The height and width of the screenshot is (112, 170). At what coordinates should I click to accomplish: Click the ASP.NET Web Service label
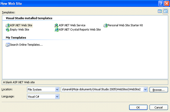tap(72, 25)
